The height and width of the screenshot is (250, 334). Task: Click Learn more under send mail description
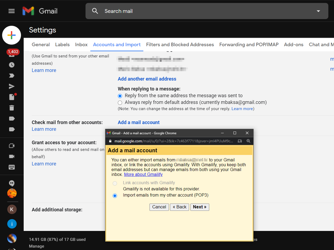44,70
